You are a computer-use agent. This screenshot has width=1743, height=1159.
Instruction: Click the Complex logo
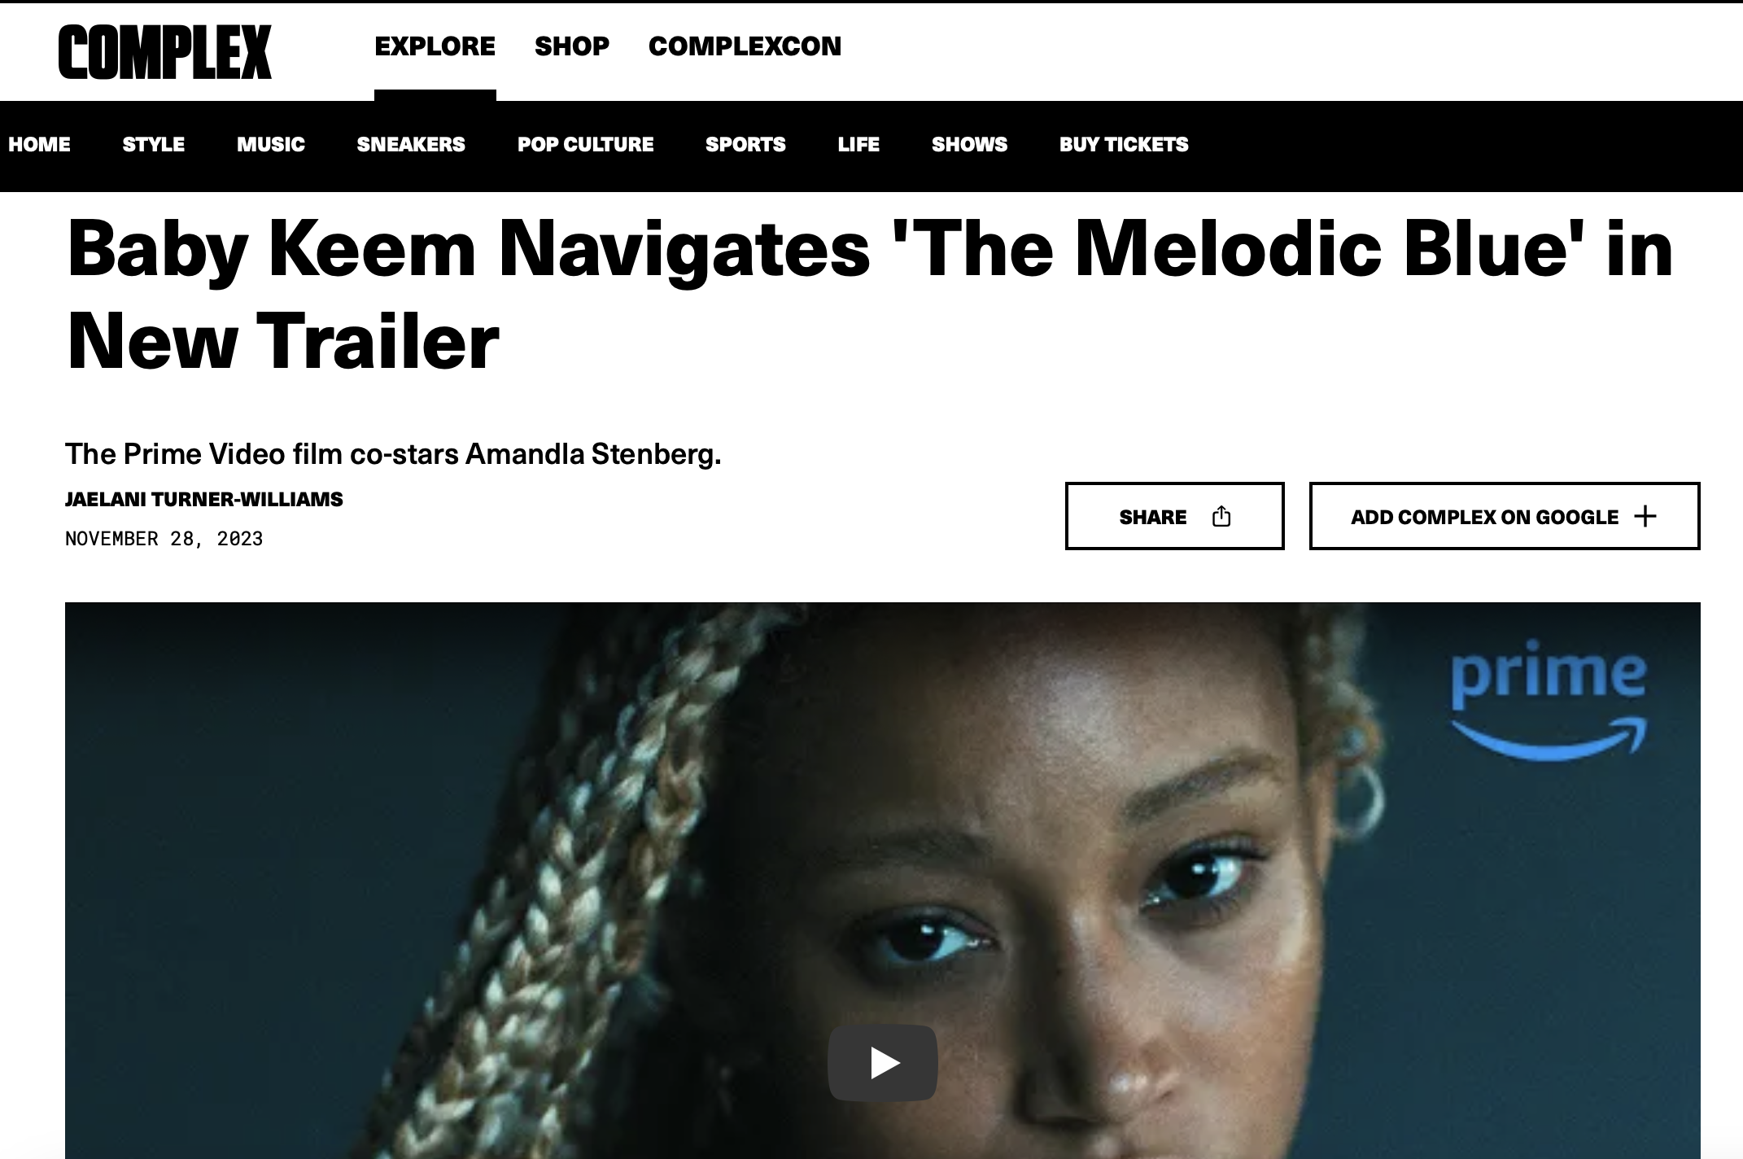(164, 51)
